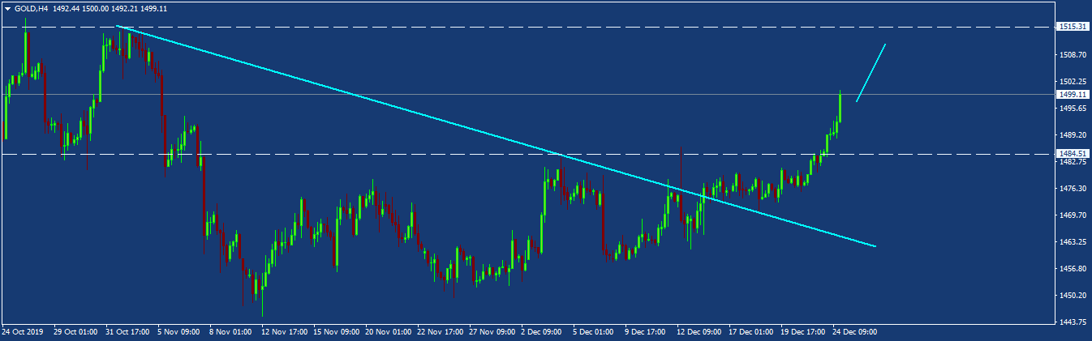
Task: Click the 22 Nov 17:00 time label
Action: coord(440,332)
